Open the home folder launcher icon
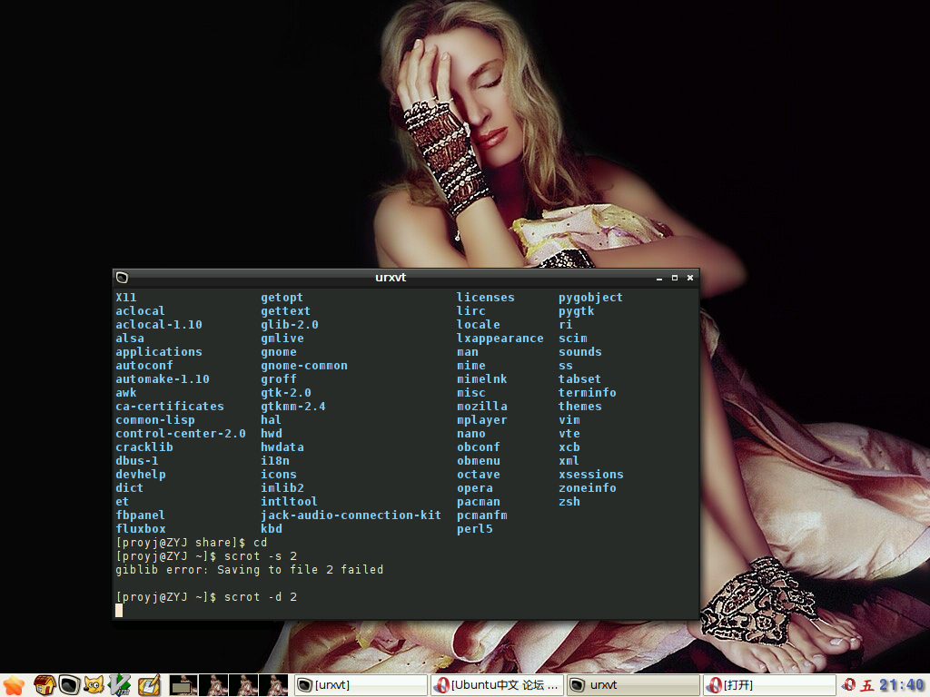Screen dimensions: 930x697 [45, 685]
